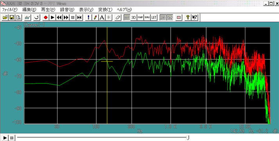Select the eraser tool icon

tap(118, 18)
